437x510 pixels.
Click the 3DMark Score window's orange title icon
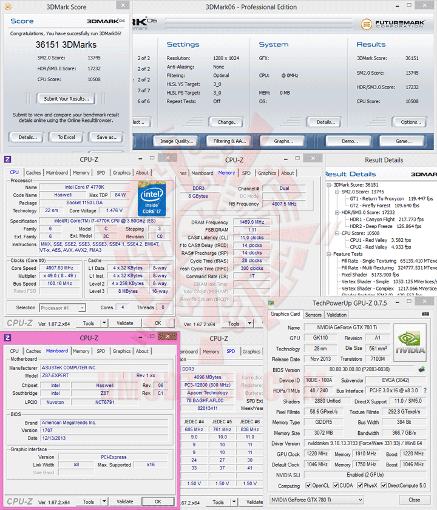pyautogui.click(x=8, y=7)
